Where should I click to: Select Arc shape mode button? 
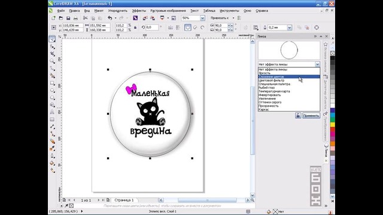202,27
